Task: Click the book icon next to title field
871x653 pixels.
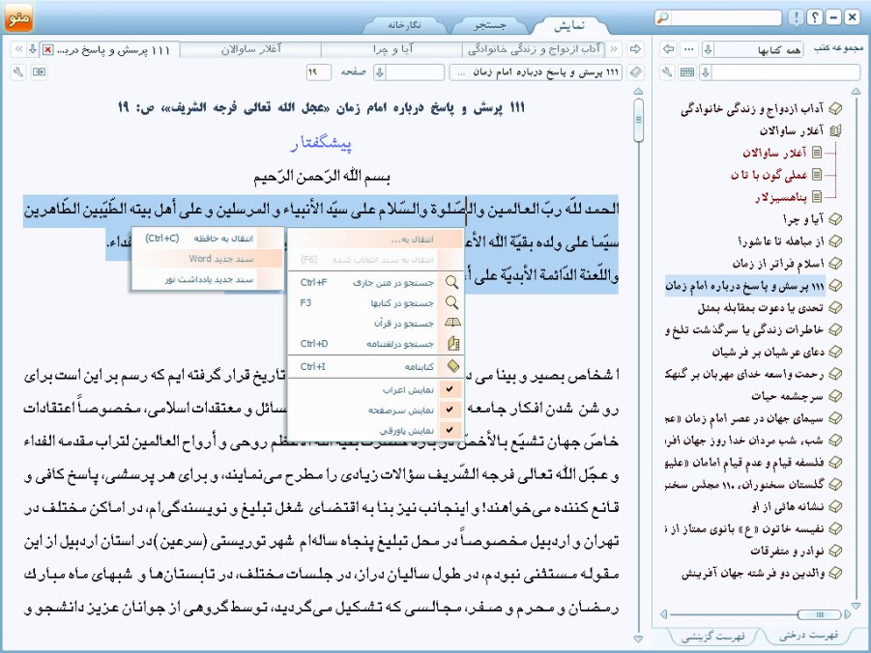Action: [x=635, y=72]
